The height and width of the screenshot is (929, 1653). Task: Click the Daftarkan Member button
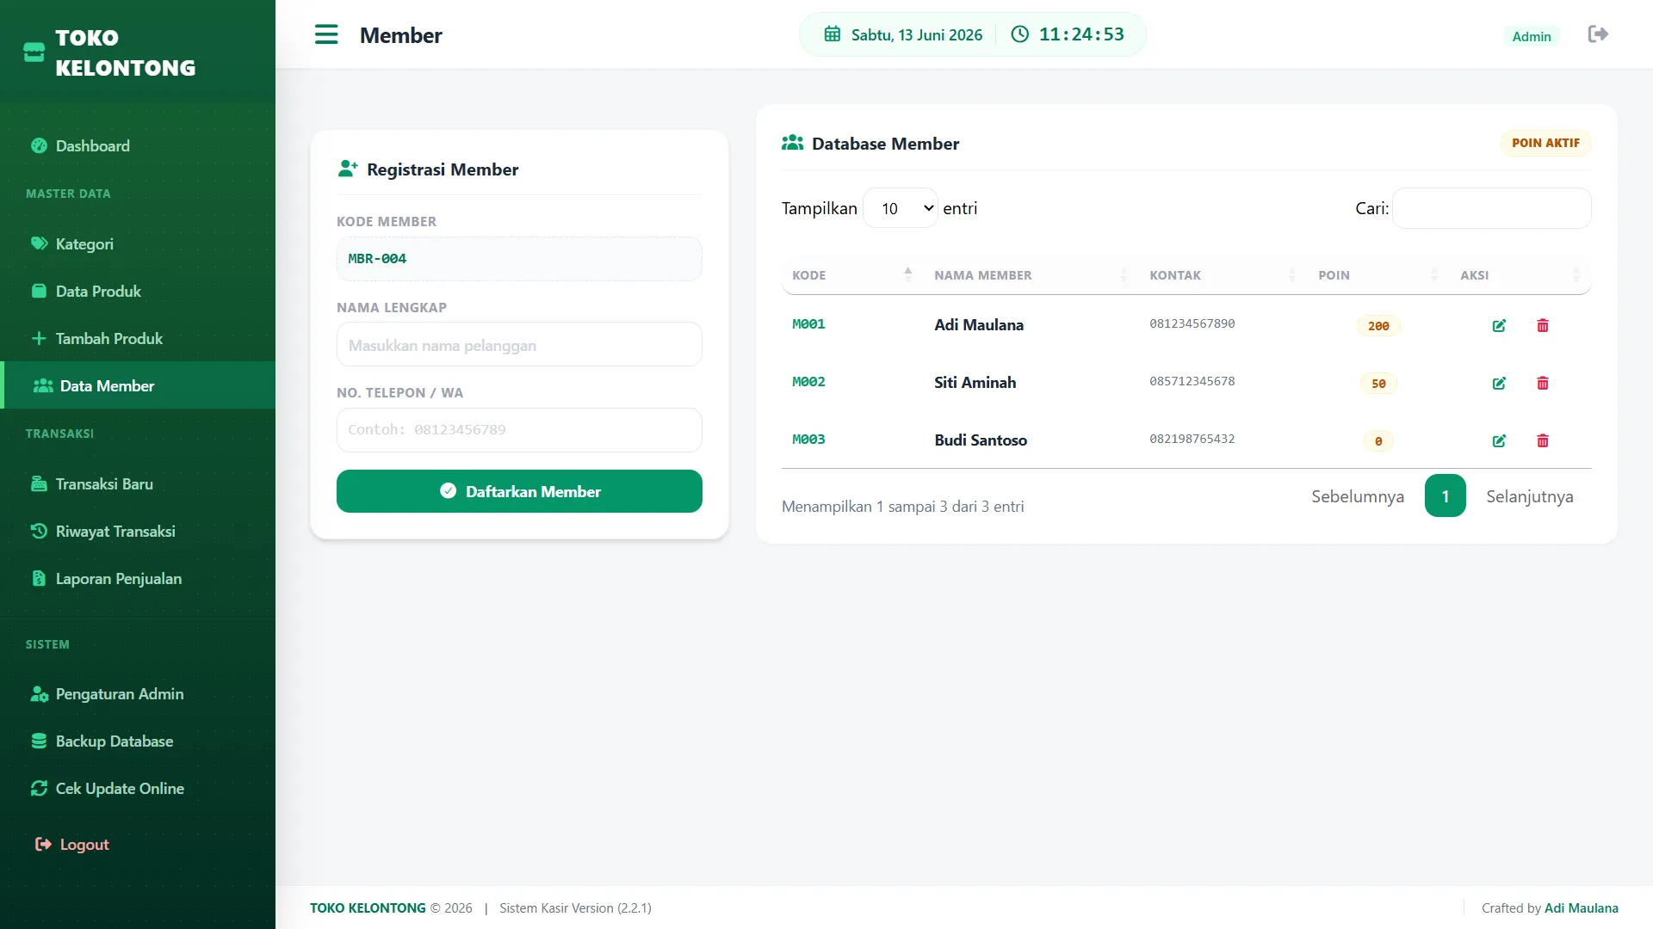pyautogui.click(x=519, y=491)
